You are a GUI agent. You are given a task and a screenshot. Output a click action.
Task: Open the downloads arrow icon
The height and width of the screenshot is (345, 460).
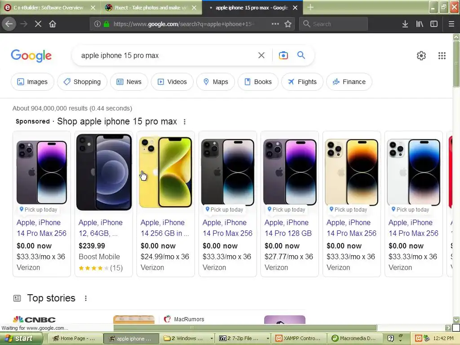pyautogui.click(x=405, y=24)
